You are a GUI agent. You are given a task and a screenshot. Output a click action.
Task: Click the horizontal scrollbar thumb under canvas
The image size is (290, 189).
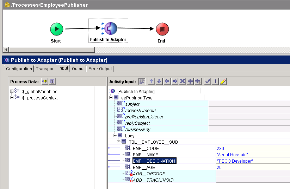click(52, 50)
